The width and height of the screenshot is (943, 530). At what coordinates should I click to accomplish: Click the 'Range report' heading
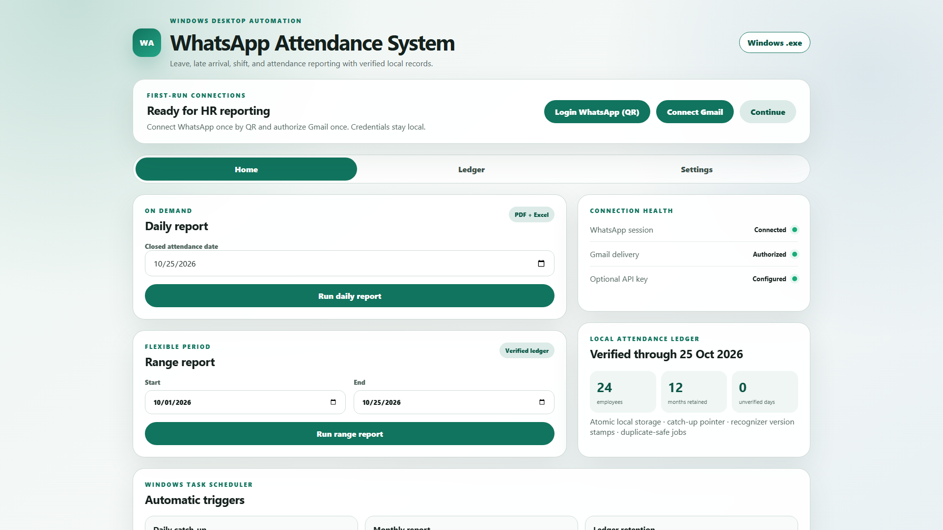pos(180,362)
